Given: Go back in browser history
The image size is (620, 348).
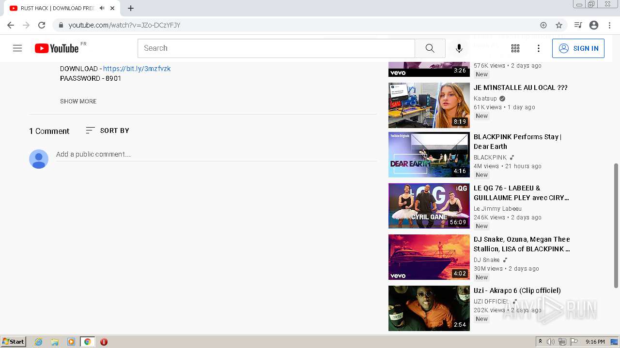Looking at the screenshot, I should (11, 25).
